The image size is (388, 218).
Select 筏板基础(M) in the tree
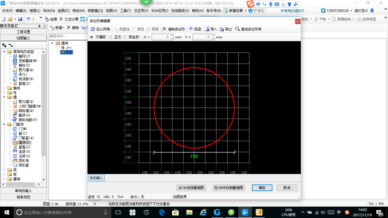click(x=25, y=61)
